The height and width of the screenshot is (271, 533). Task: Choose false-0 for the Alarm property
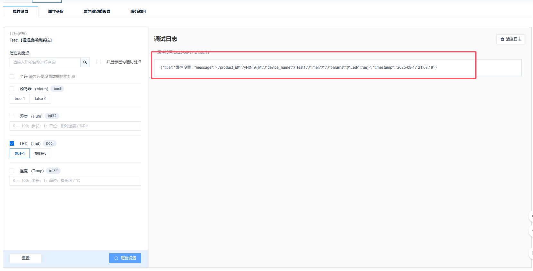40,99
